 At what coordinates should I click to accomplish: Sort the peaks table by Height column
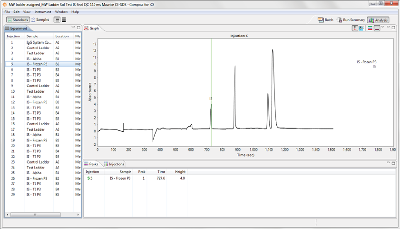point(180,171)
